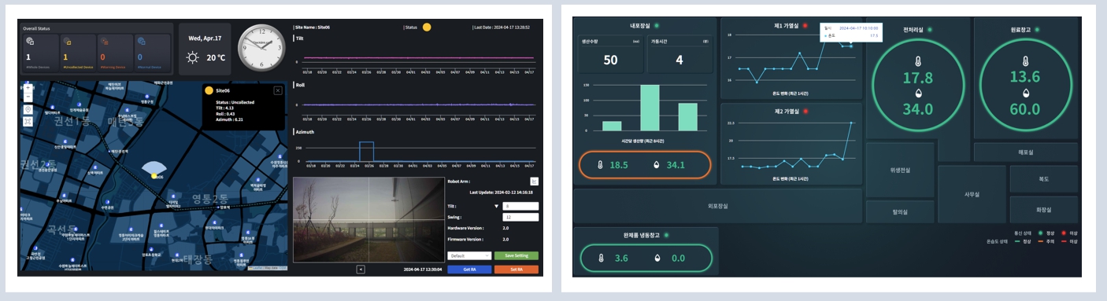This screenshot has height=301, width=1107.
Task: Click the Tilt value input field
Action: pos(520,207)
